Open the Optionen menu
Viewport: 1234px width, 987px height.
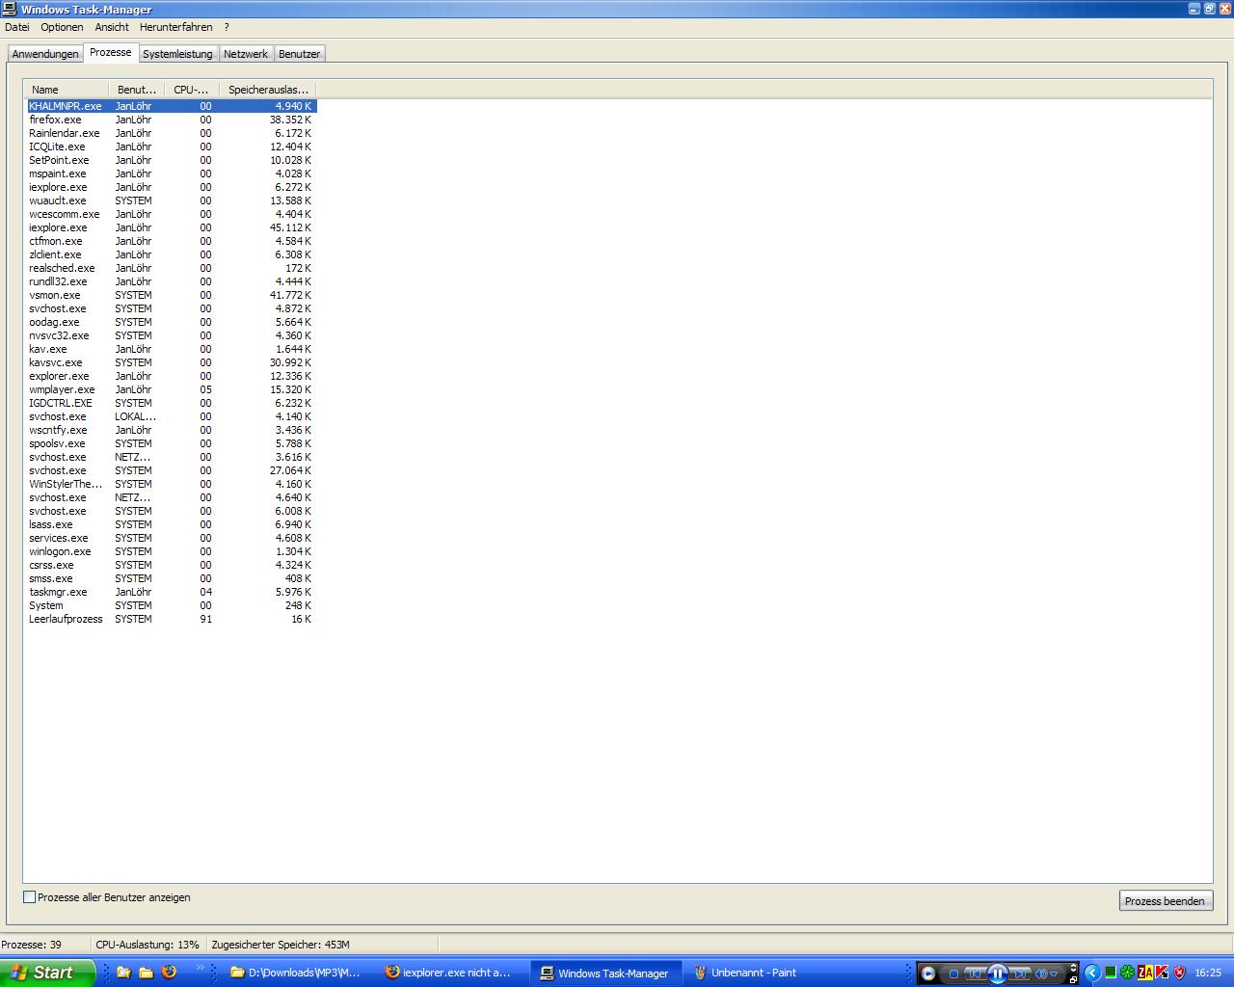[x=62, y=27]
